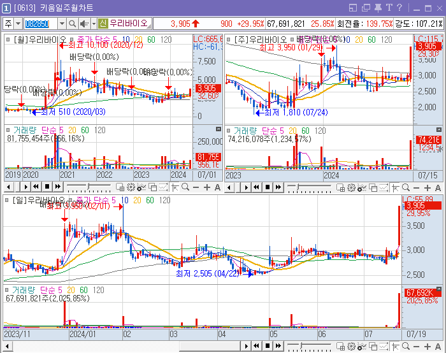Open weekly chart settings gear
Viewport: 446px width, 353px height.
351,188
